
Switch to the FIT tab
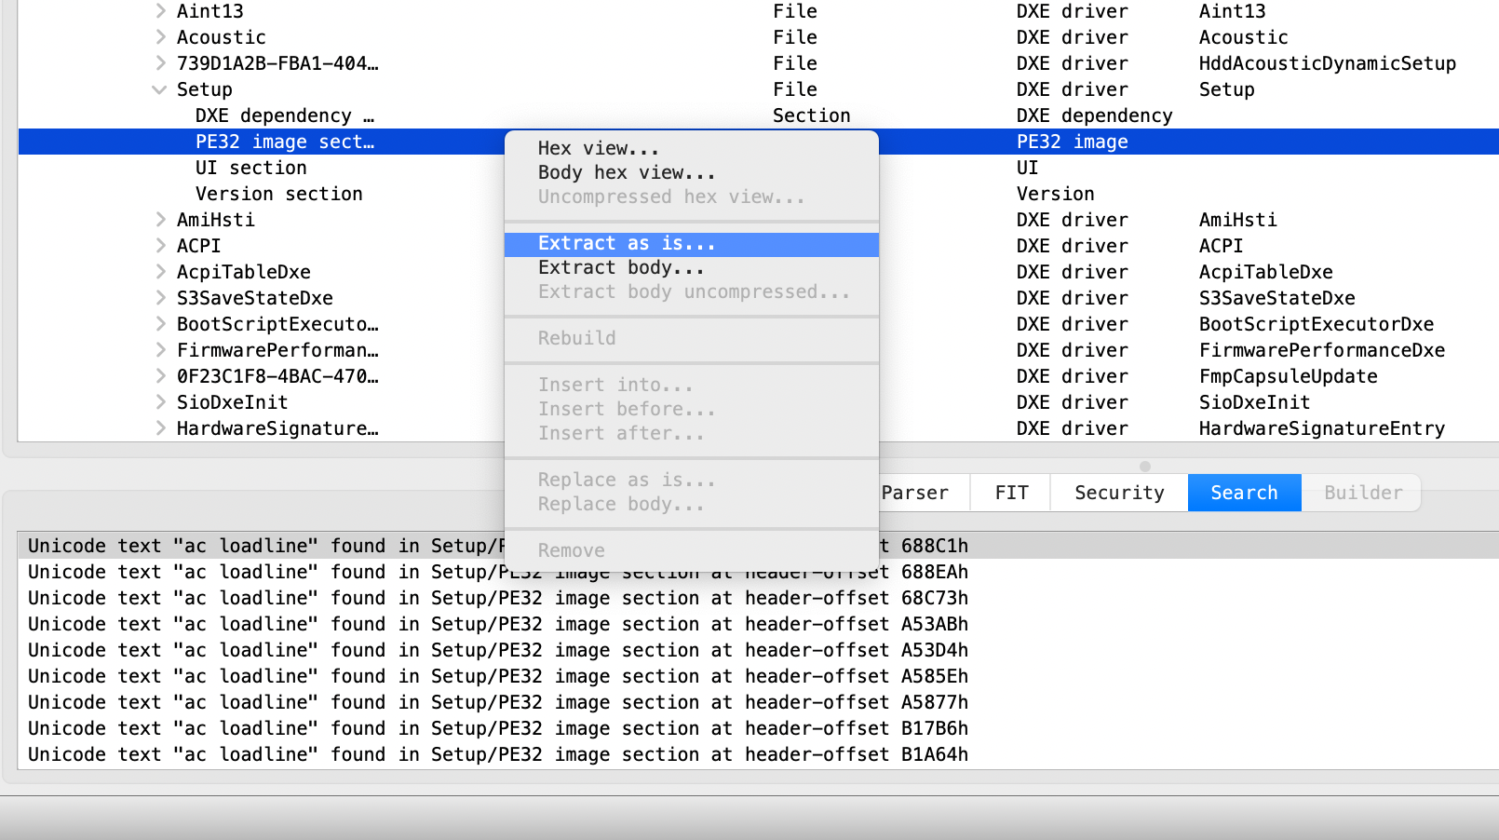point(1009,493)
